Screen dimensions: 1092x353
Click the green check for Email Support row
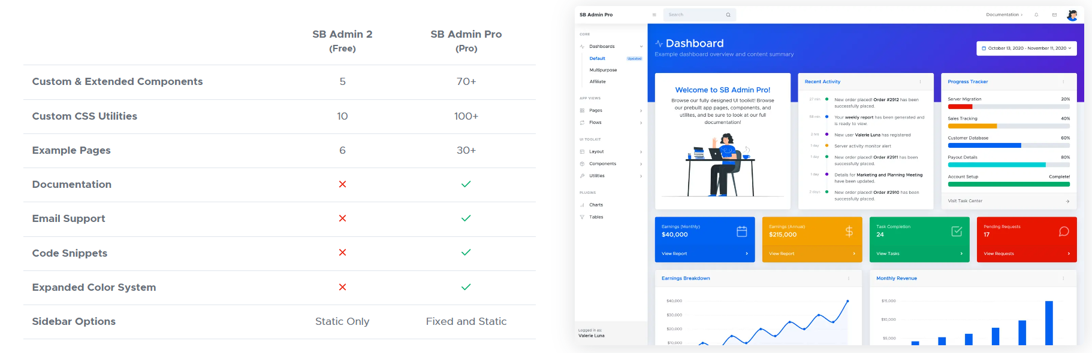coord(466,218)
